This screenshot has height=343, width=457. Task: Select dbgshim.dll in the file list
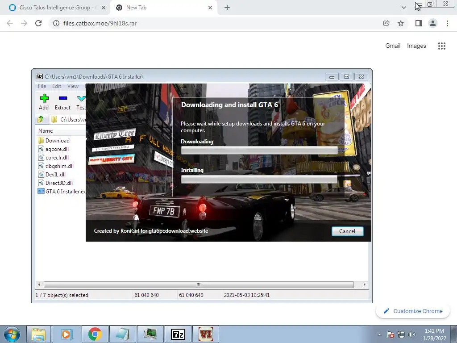59,166
